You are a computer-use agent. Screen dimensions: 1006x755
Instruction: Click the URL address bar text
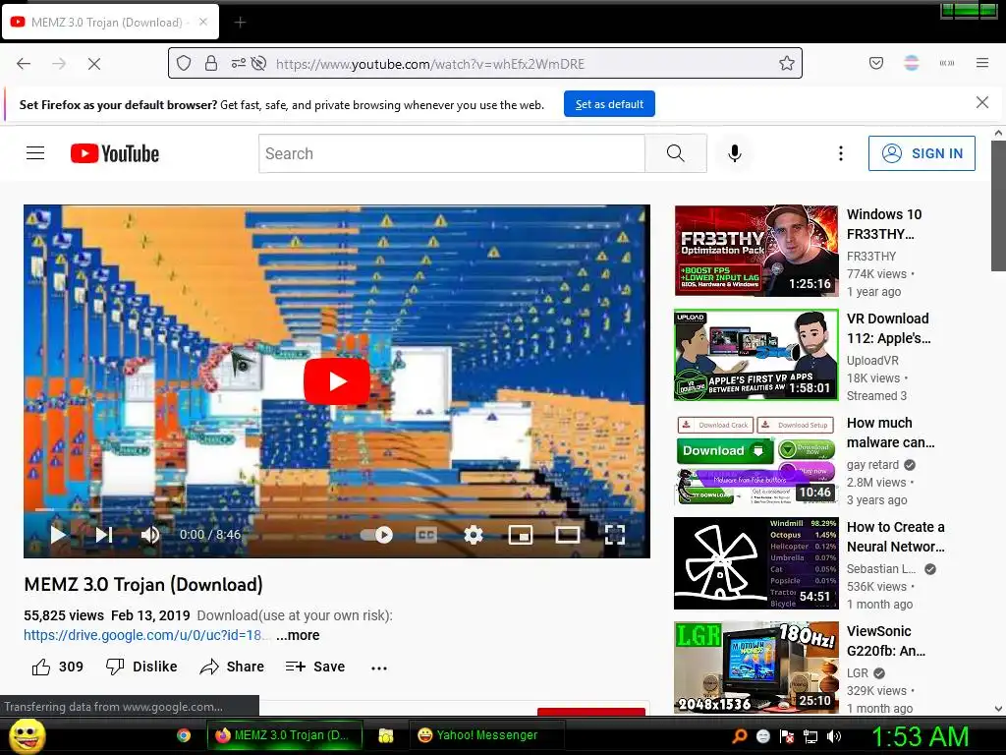(430, 64)
